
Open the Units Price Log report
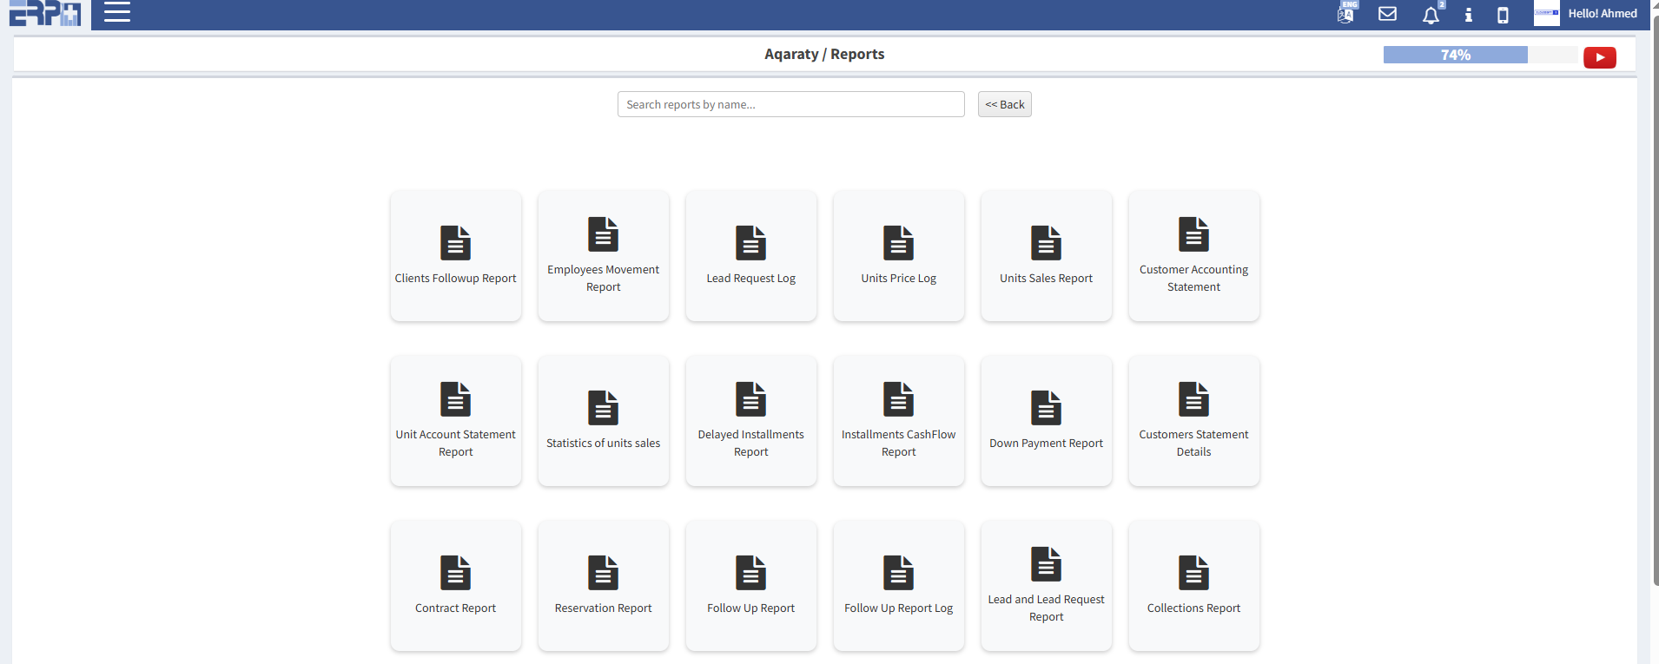898,256
